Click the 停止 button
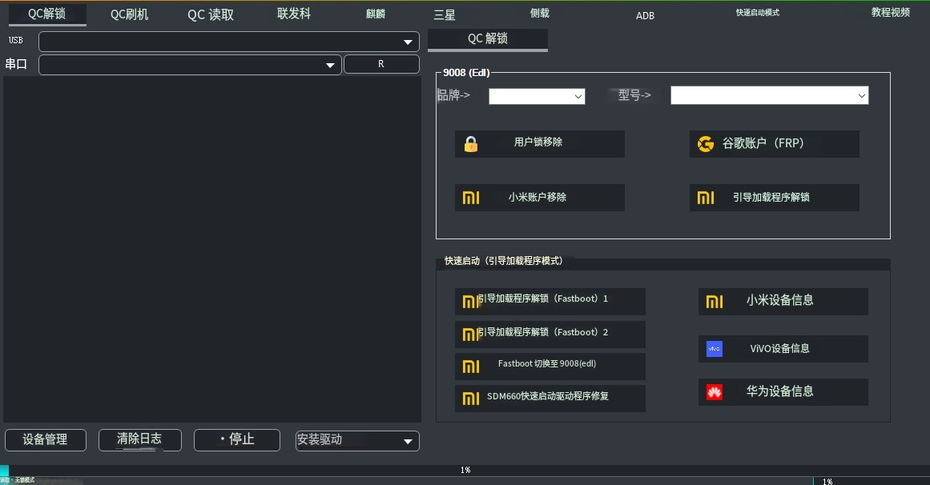The height and width of the screenshot is (485, 930). (x=236, y=440)
